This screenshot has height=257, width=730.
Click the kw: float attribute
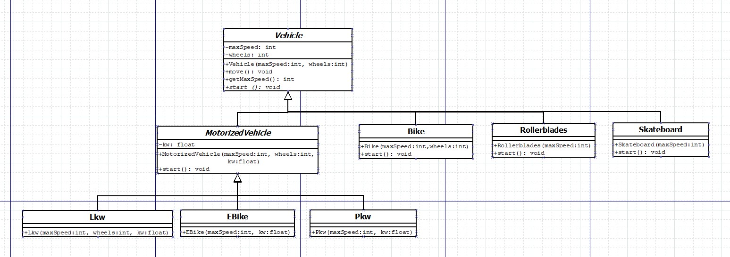click(176, 145)
